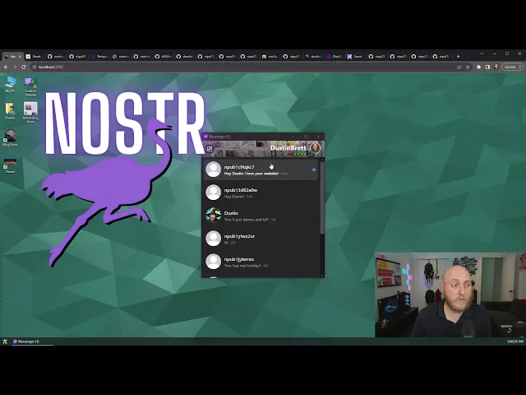Click the Messenger list scroll-down arrow
The width and height of the screenshot is (526, 395).
(x=322, y=276)
